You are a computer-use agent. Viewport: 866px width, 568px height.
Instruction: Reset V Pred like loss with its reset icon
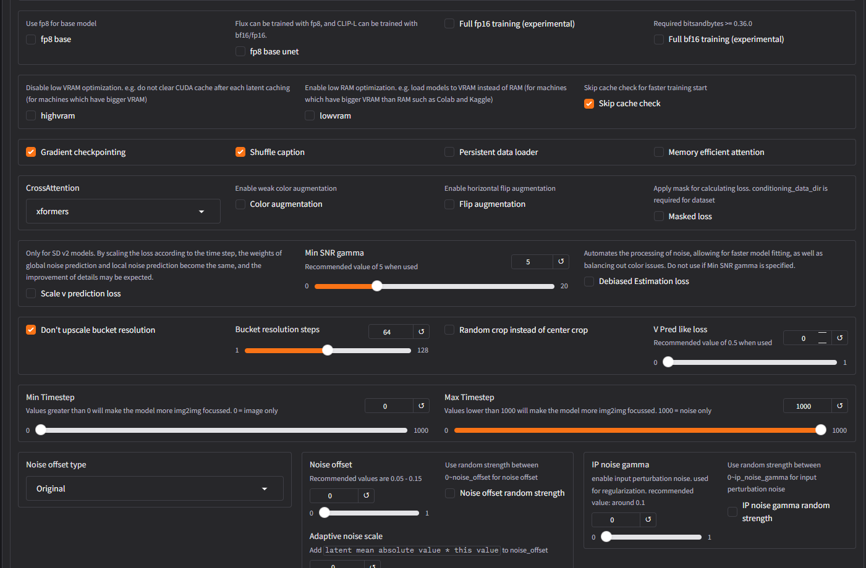pyautogui.click(x=839, y=338)
